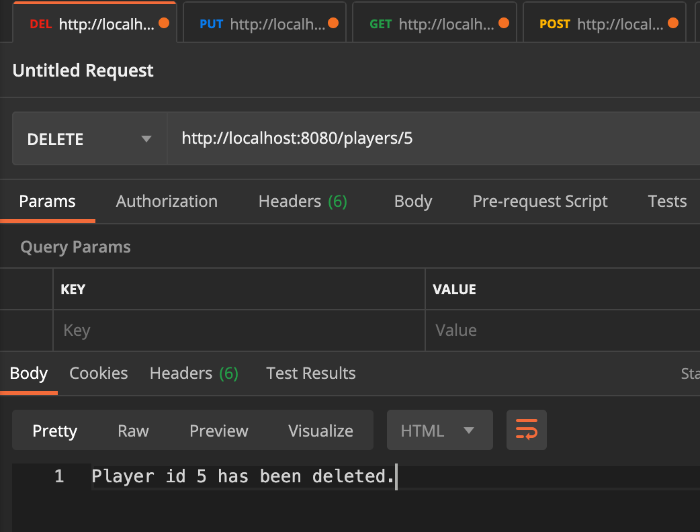Select the Preview response view
The image size is (700, 532).
pyautogui.click(x=218, y=431)
